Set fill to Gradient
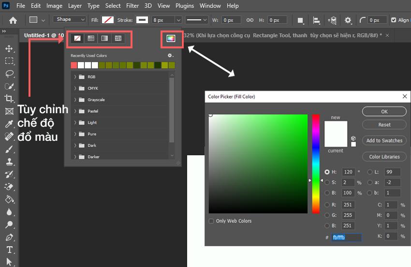The height and width of the screenshot is (267, 411). tap(104, 39)
